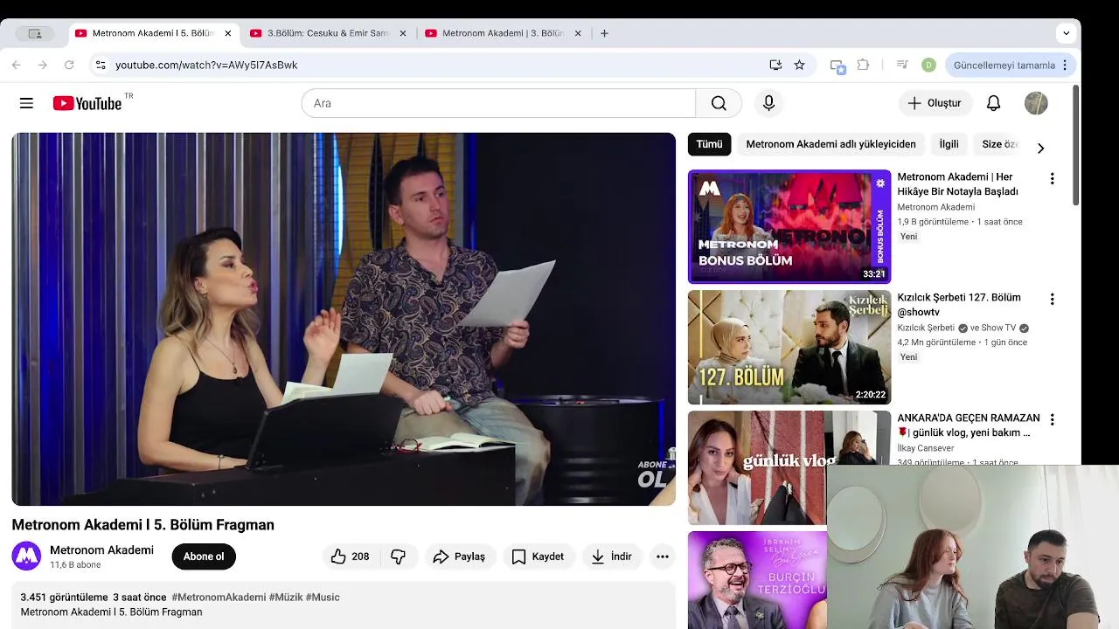This screenshot has width=1119, height=629.
Task: Close the Metronom Akademi 5. Bölüm tab
Action: pos(228,33)
